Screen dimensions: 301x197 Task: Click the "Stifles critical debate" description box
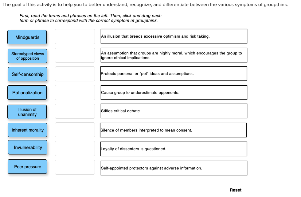pos(174,111)
